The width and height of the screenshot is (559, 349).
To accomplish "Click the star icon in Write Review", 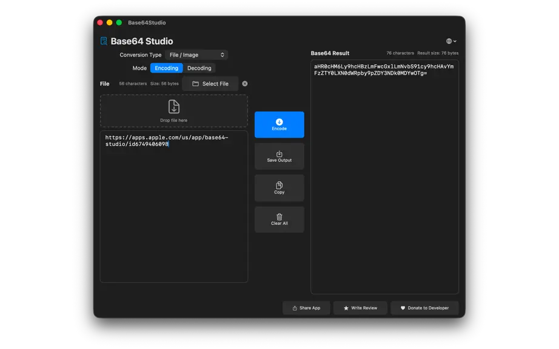I will 346,308.
